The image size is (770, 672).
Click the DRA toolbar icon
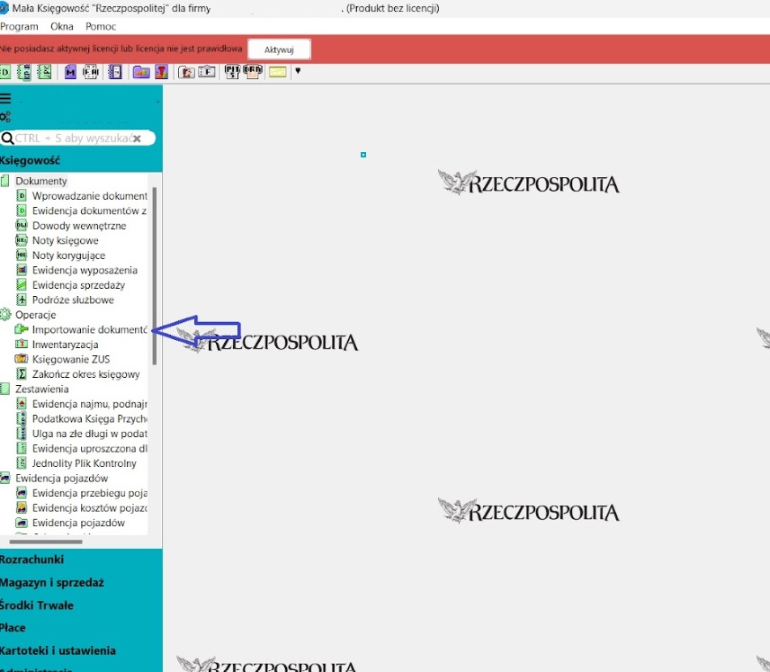click(253, 72)
